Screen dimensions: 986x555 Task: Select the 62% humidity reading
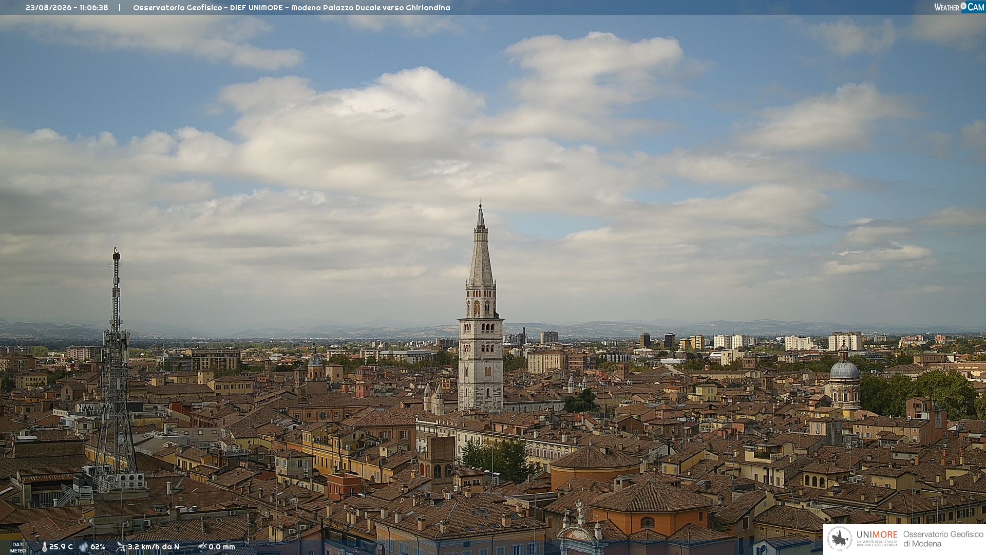coord(98,547)
